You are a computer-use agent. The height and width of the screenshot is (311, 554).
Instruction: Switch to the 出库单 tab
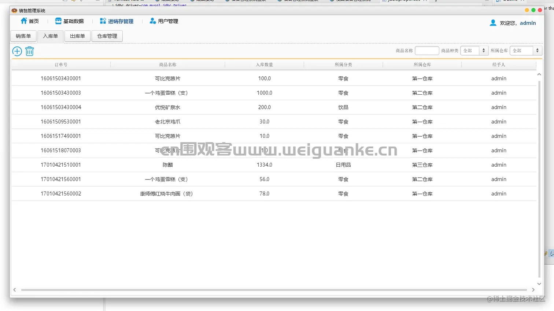pyautogui.click(x=77, y=36)
